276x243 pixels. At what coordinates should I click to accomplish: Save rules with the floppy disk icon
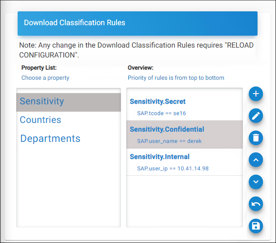pyautogui.click(x=255, y=226)
